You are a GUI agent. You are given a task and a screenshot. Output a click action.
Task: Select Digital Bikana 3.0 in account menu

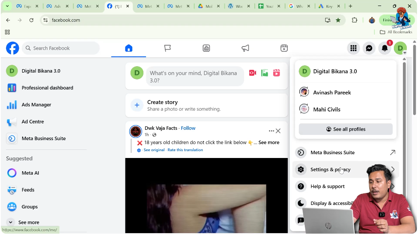[x=346, y=71]
